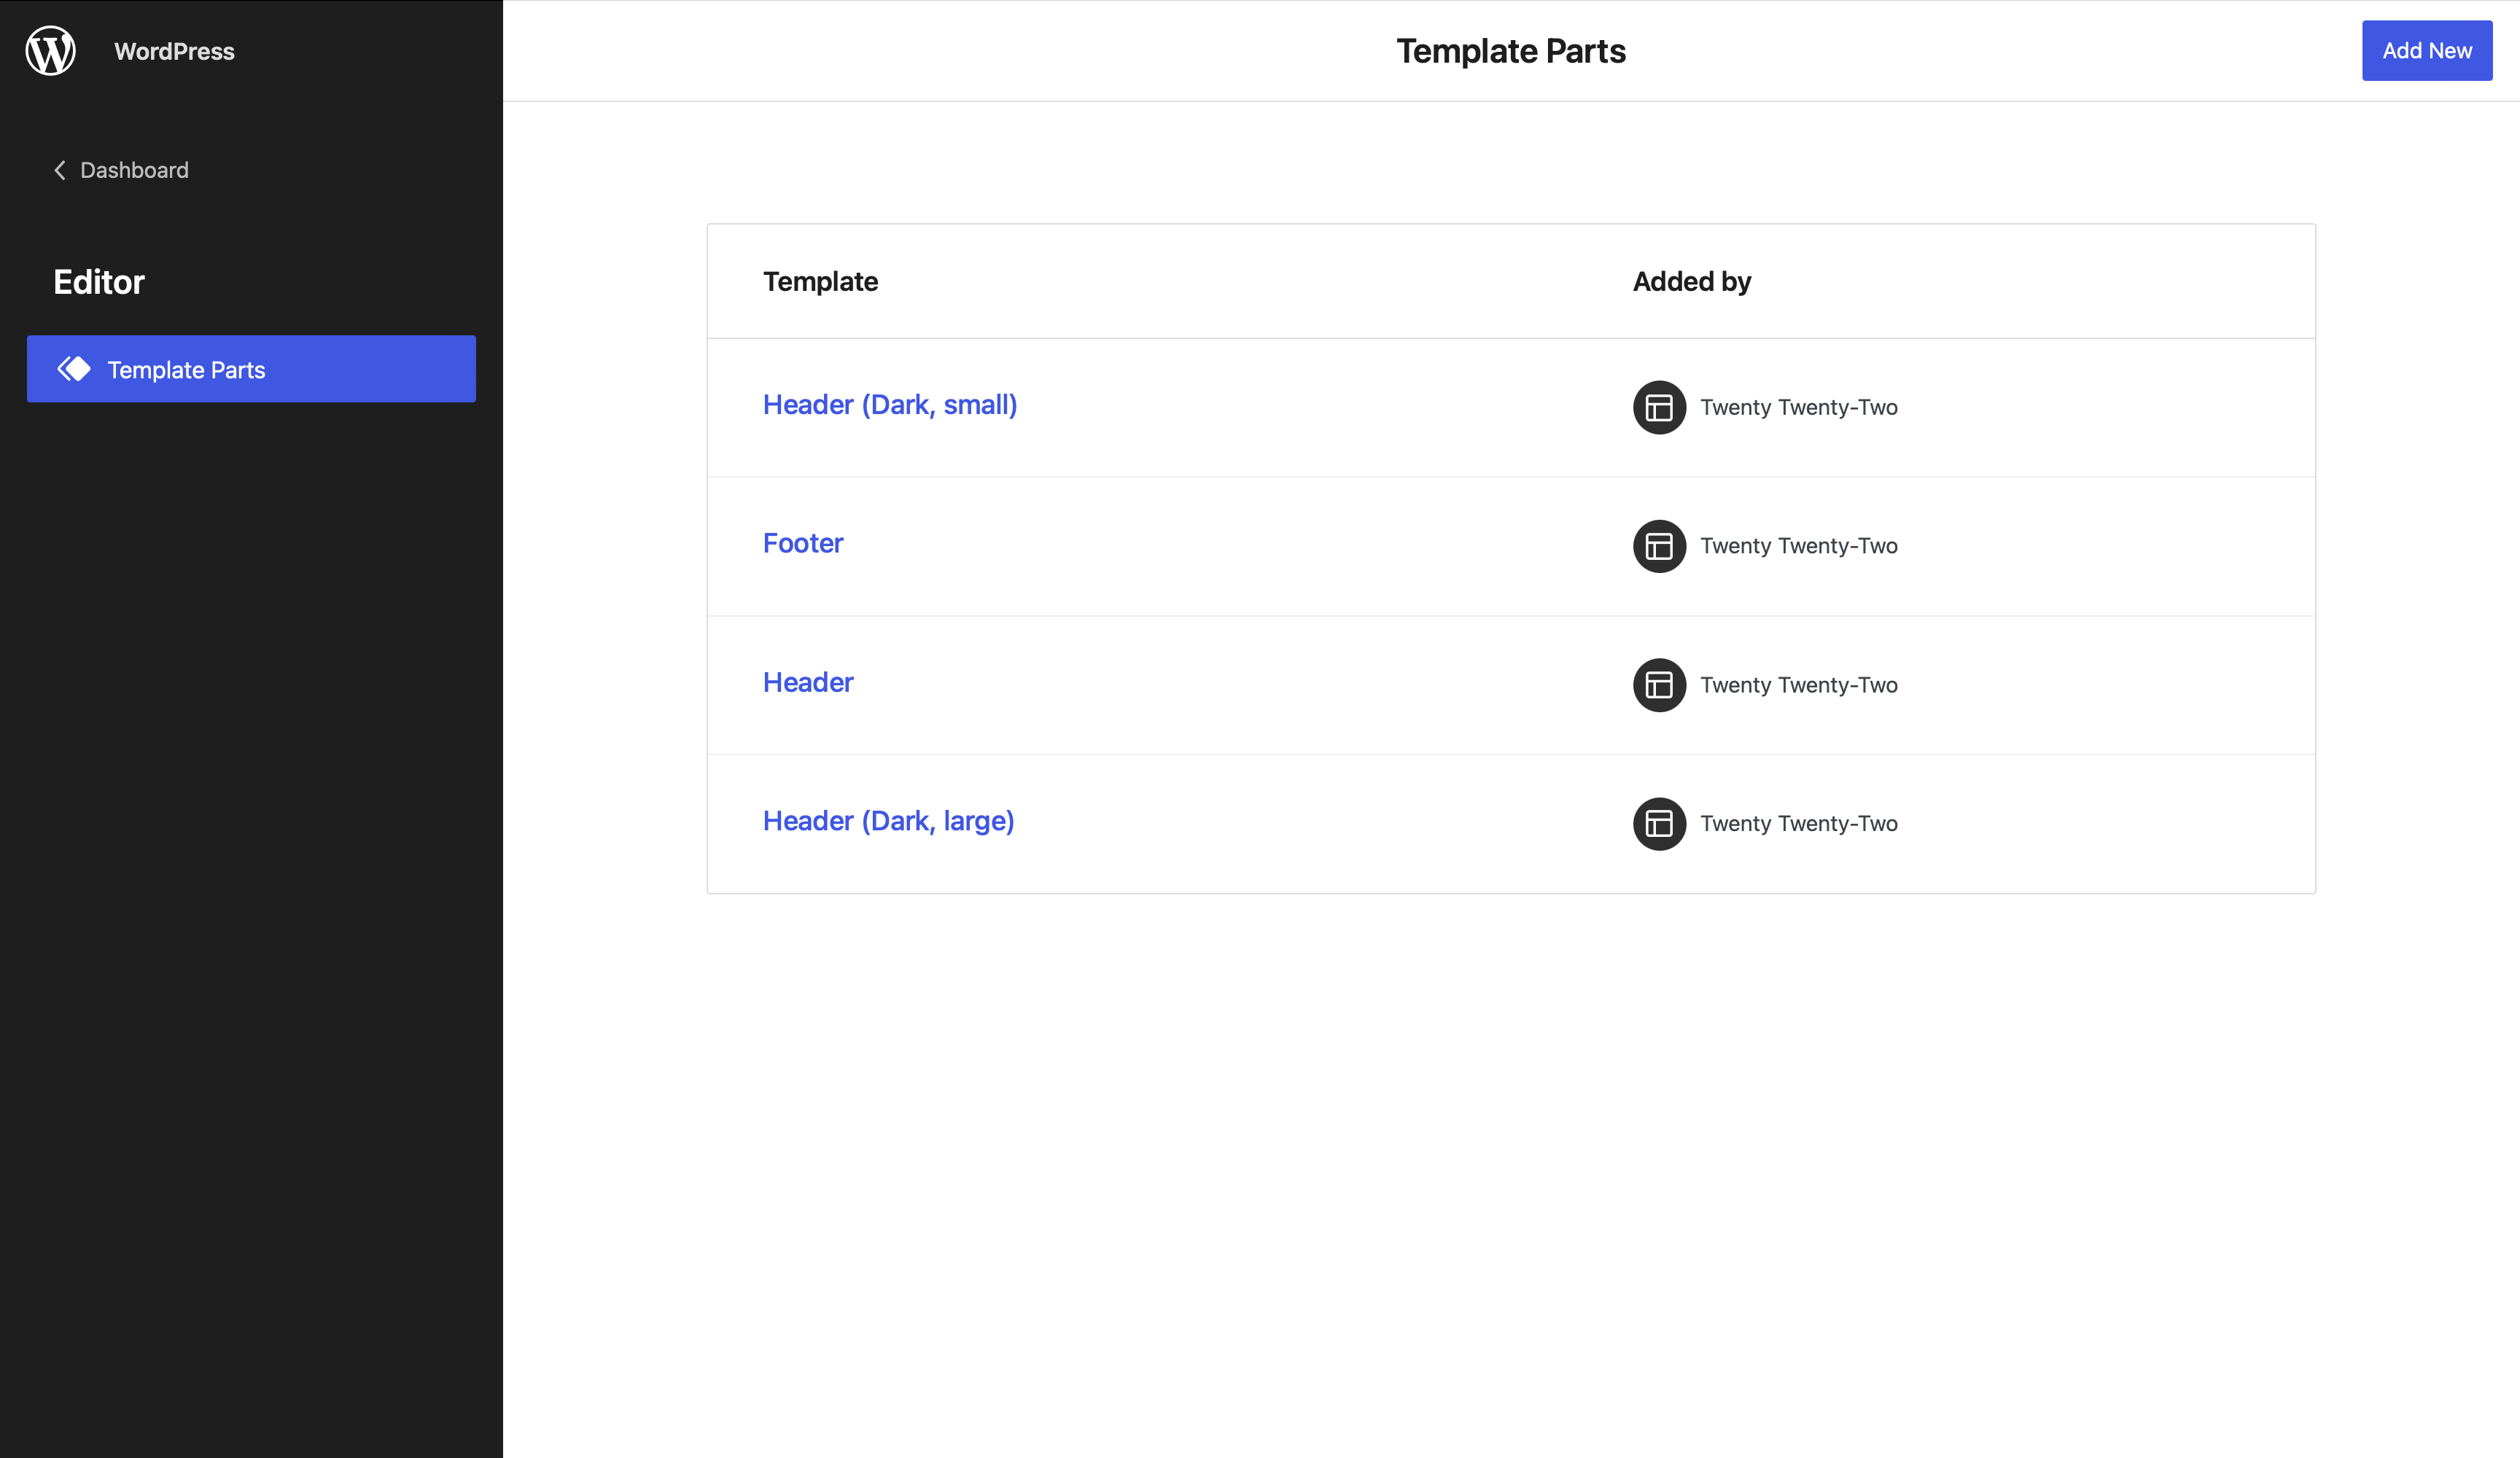Click the back chevron next to Dashboard
2520x1458 pixels.
click(59, 170)
